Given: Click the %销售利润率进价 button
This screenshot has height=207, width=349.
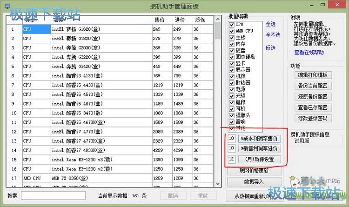Looking at the screenshot, I should coord(259,148).
